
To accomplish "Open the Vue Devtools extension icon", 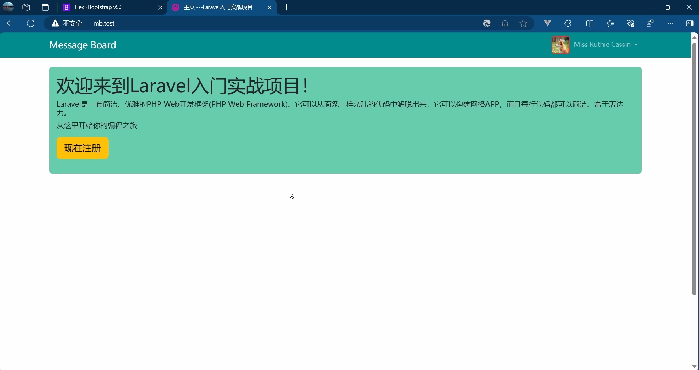I will coord(547,23).
